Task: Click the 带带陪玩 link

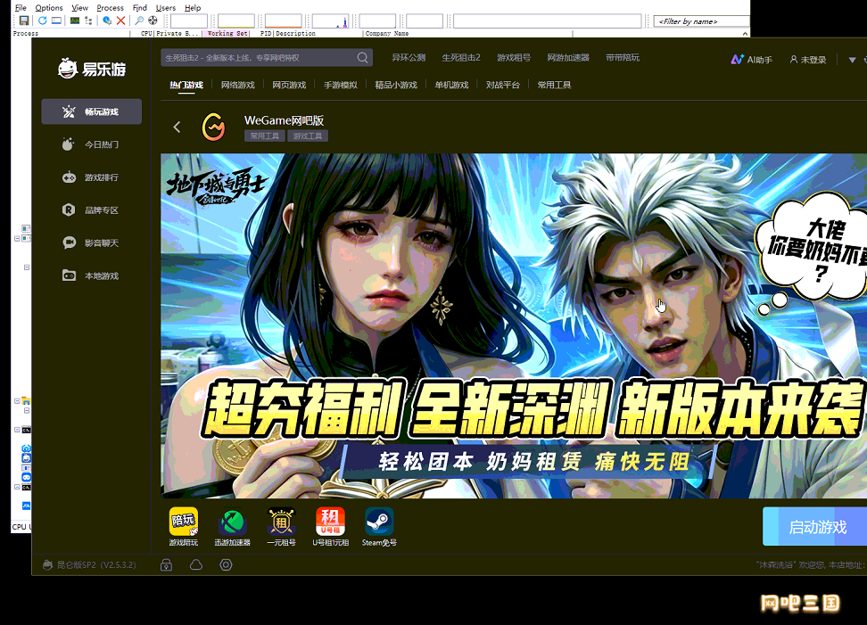Action: click(623, 57)
